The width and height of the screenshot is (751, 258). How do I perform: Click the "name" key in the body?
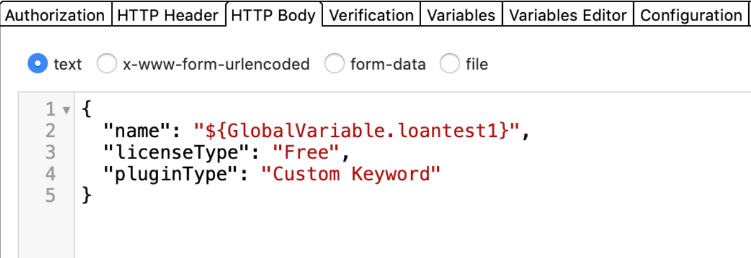coord(136,131)
